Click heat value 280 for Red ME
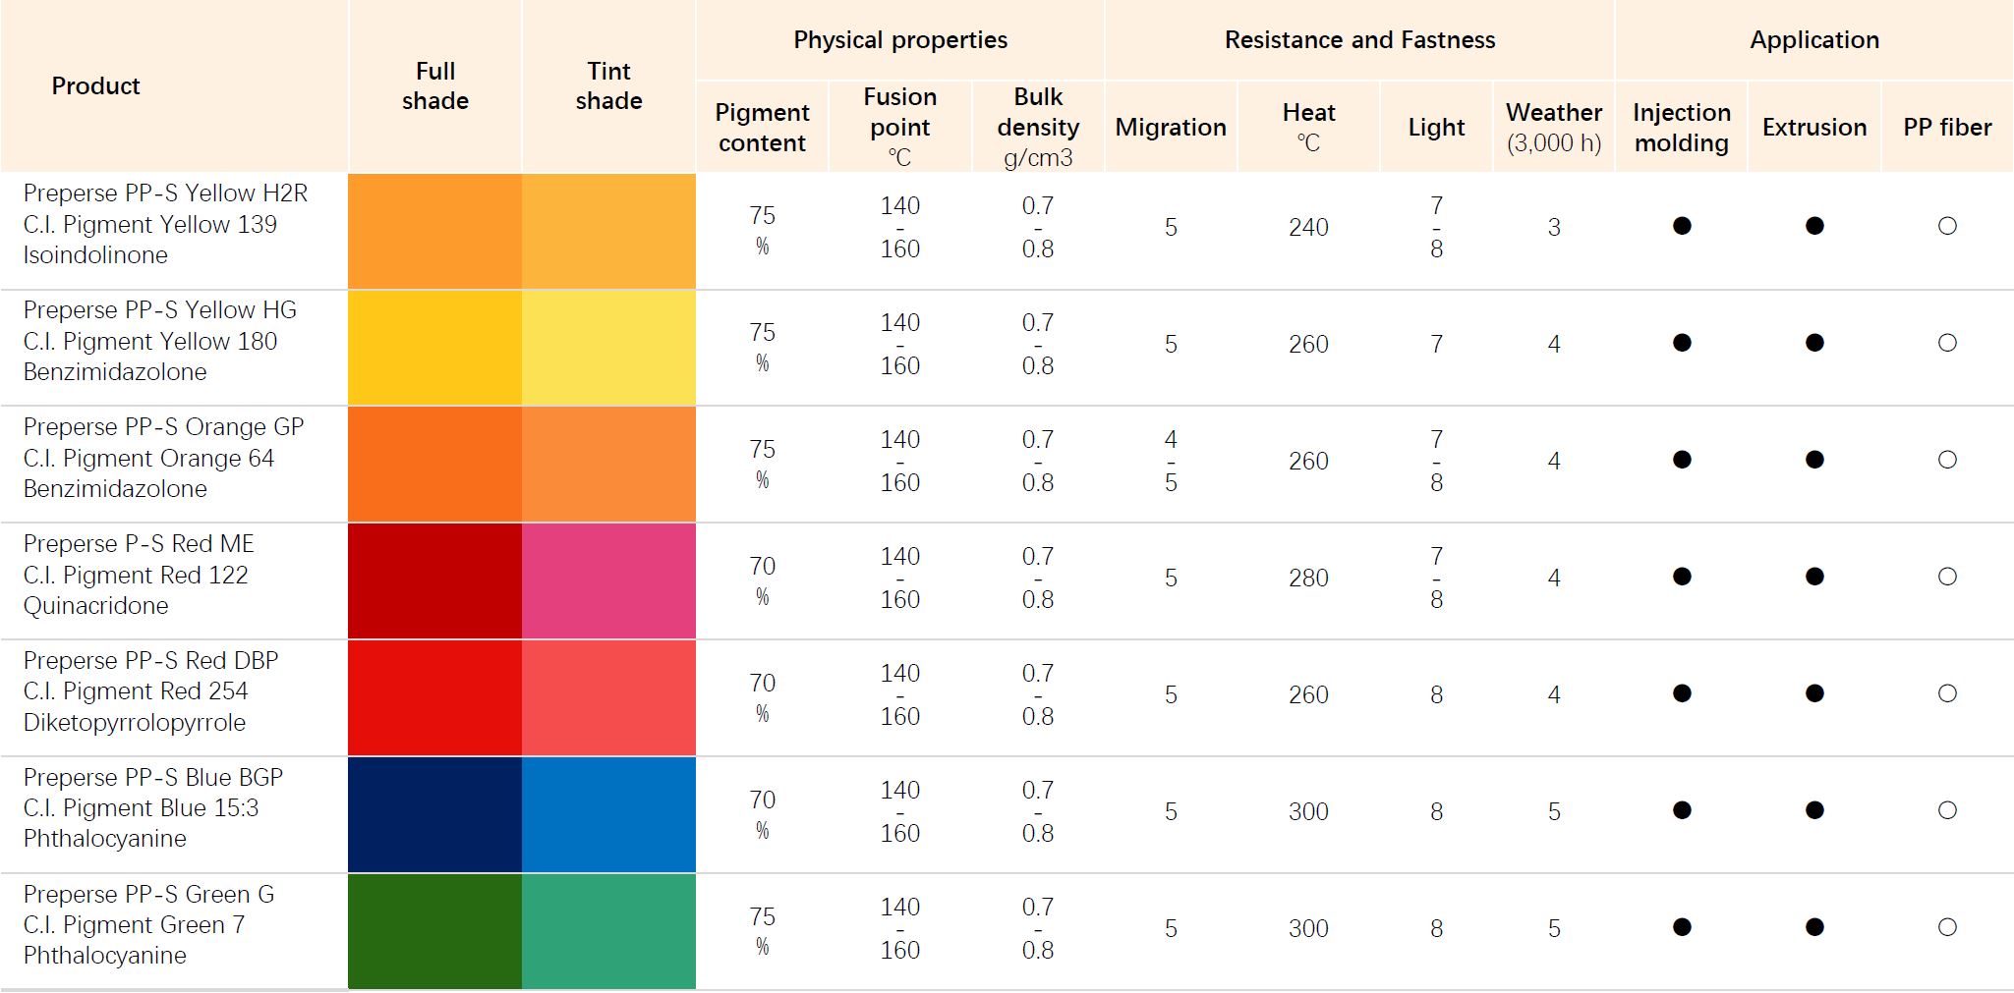The image size is (2014, 993). (1308, 579)
